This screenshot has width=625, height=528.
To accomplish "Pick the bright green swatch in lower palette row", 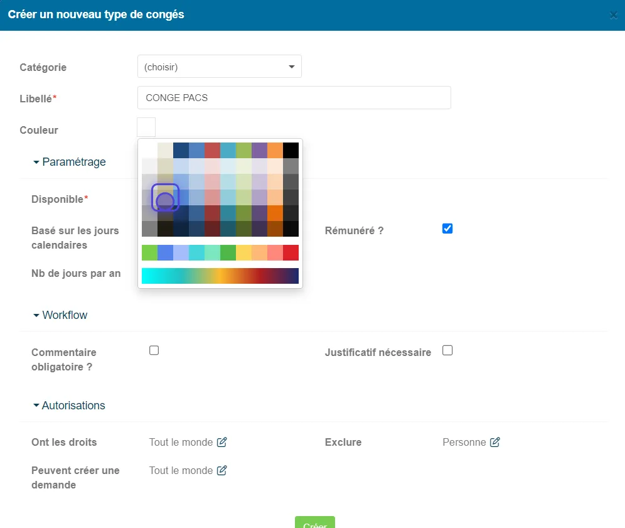I will click(x=149, y=253).
